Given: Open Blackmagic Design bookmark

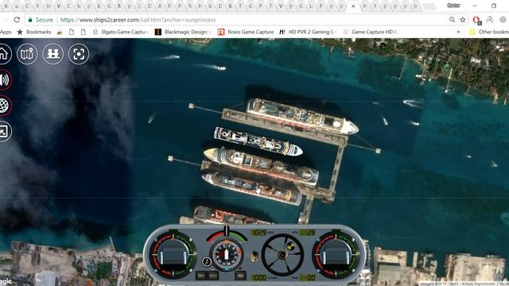Looking at the screenshot, I should coord(184,32).
